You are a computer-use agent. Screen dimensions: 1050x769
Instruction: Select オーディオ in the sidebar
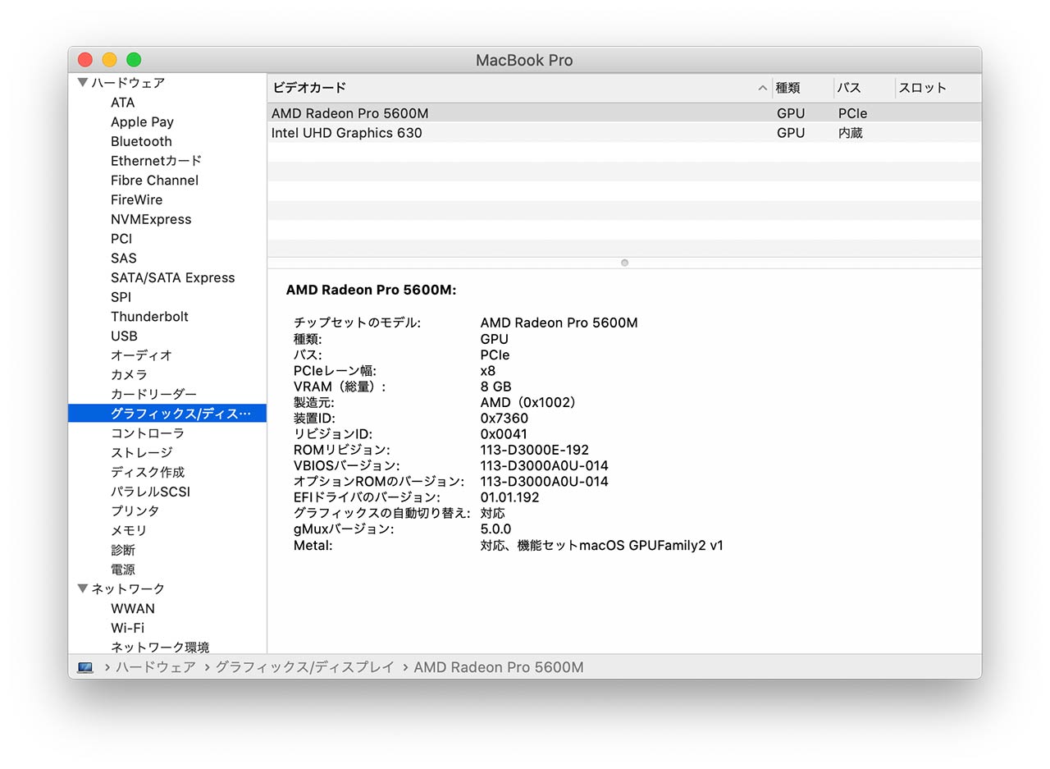[141, 355]
